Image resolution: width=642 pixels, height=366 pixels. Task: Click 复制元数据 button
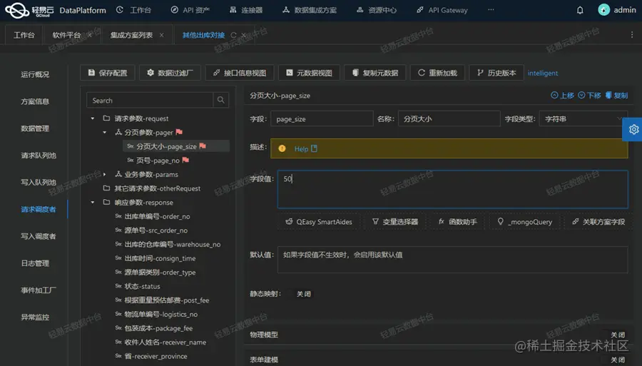click(375, 73)
